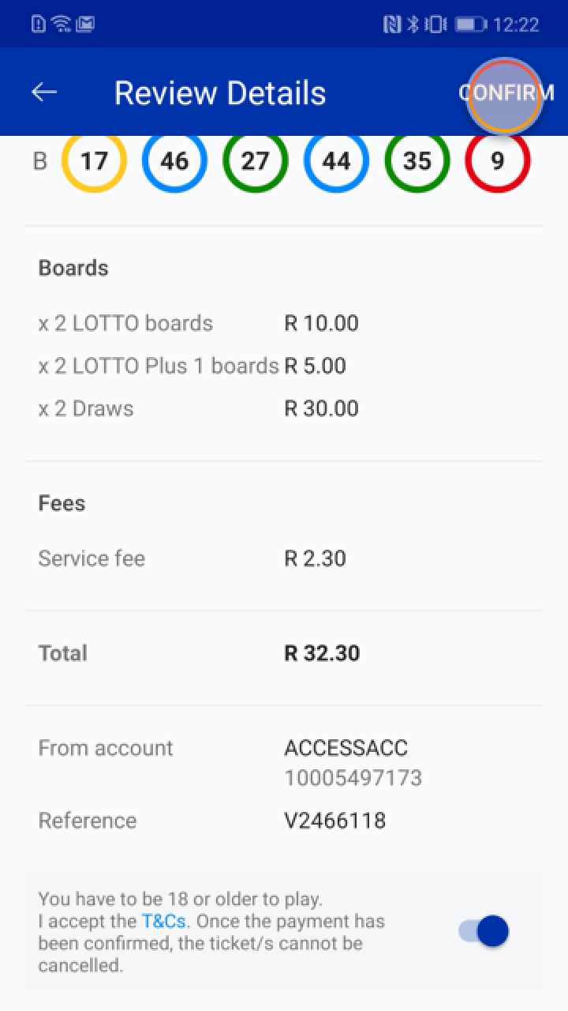Open the T&Cs link
The image size is (568, 1011).
point(163,921)
